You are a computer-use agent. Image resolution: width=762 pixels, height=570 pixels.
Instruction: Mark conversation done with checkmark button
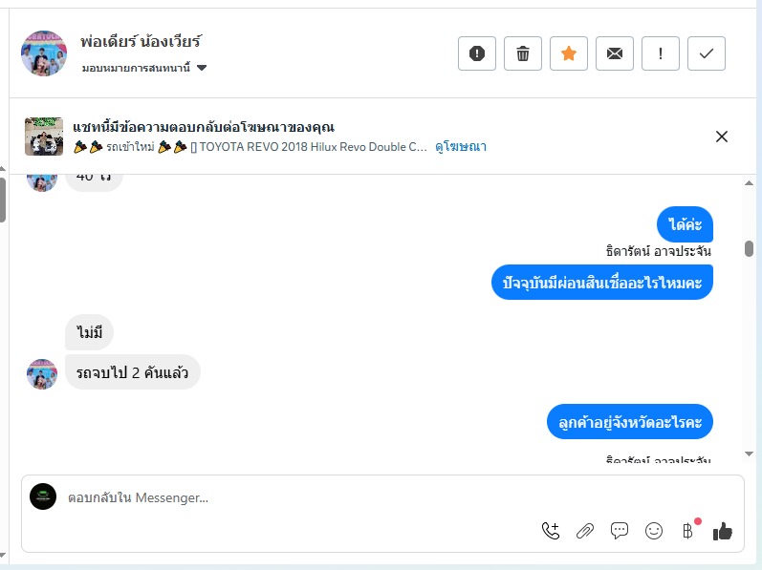coord(707,53)
